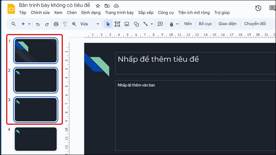The image size is (276, 155).
Task: Add a new slide plus button
Action: point(23,24)
